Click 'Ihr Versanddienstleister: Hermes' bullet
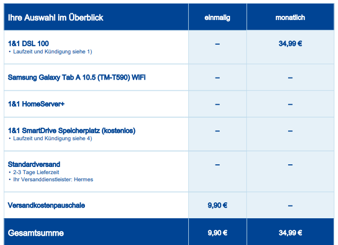The image size is (338, 245). point(53,180)
